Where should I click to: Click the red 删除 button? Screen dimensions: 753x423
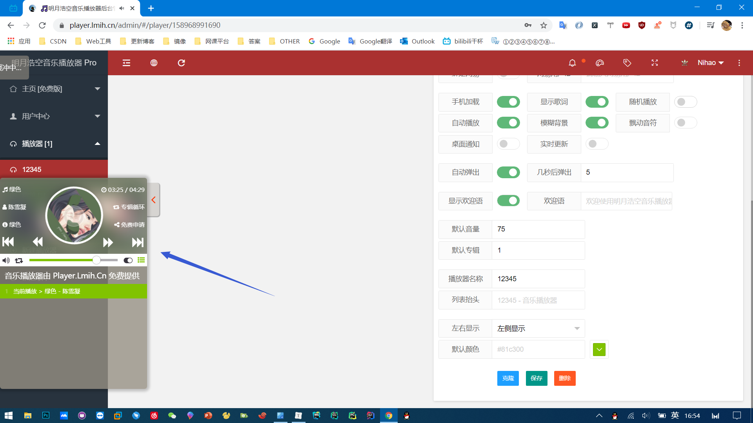(x=564, y=378)
